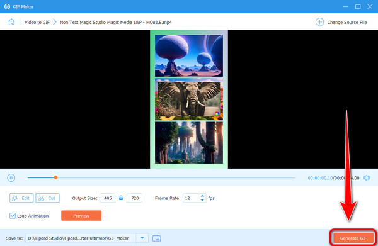Pause playback with the pause button
This screenshot has height=246, width=378.
pyautogui.click(x=11, y=178)
